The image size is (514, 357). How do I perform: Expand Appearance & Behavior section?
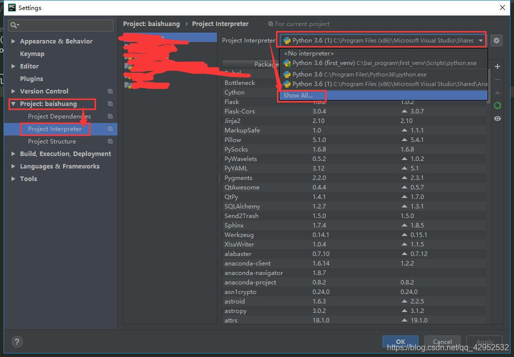tap(13, 41)
